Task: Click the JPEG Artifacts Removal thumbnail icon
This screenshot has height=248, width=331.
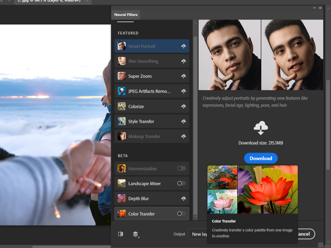Action: pyautogui.click(x=122, y=91)
